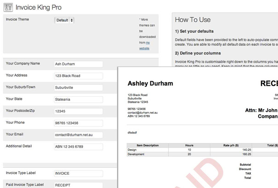Select the Hours column header
Viewport: 278px width, 188px height.
coord(189,145)
